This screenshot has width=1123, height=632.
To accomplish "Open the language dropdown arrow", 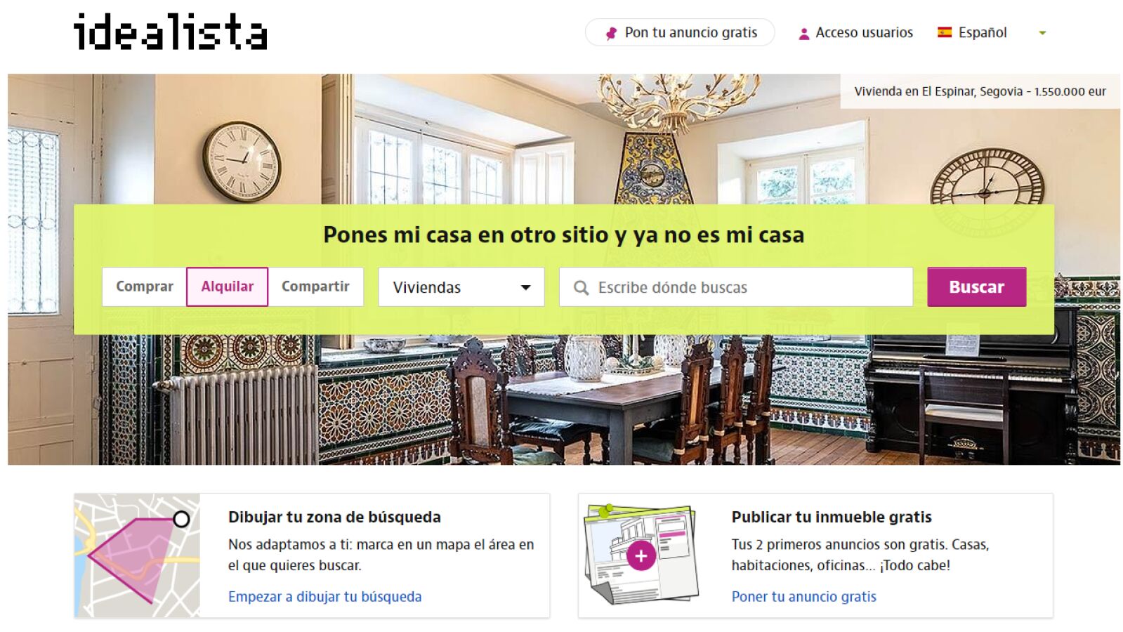I will 1042,33.
